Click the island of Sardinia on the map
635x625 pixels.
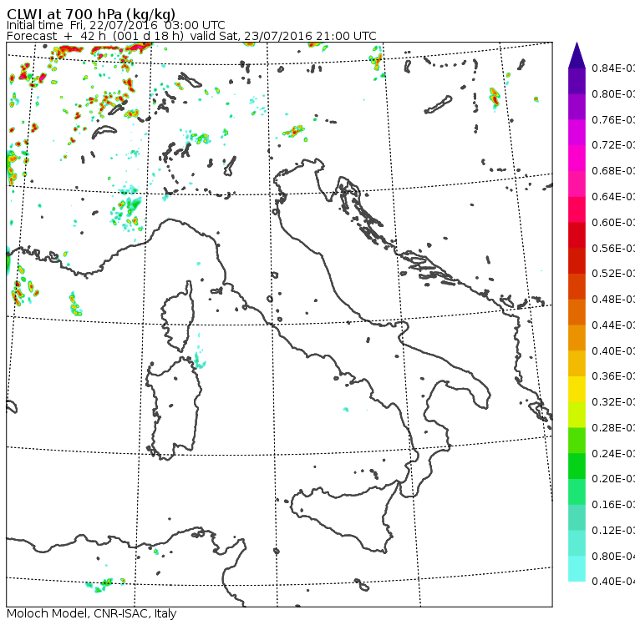[x=173, y=409]
